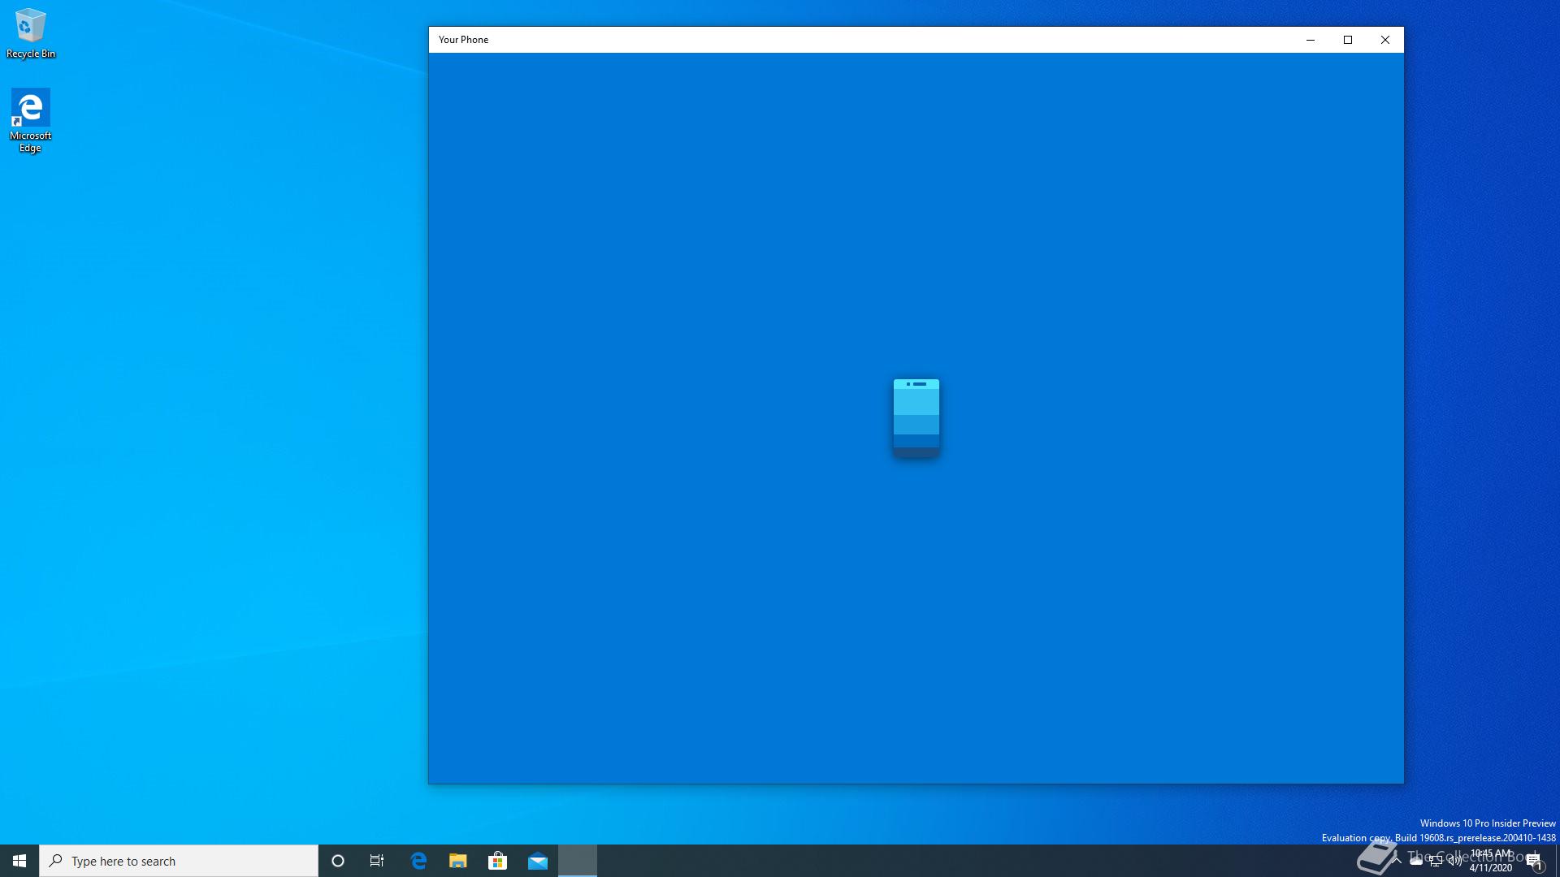Click the Cortana circle icon

338,861
